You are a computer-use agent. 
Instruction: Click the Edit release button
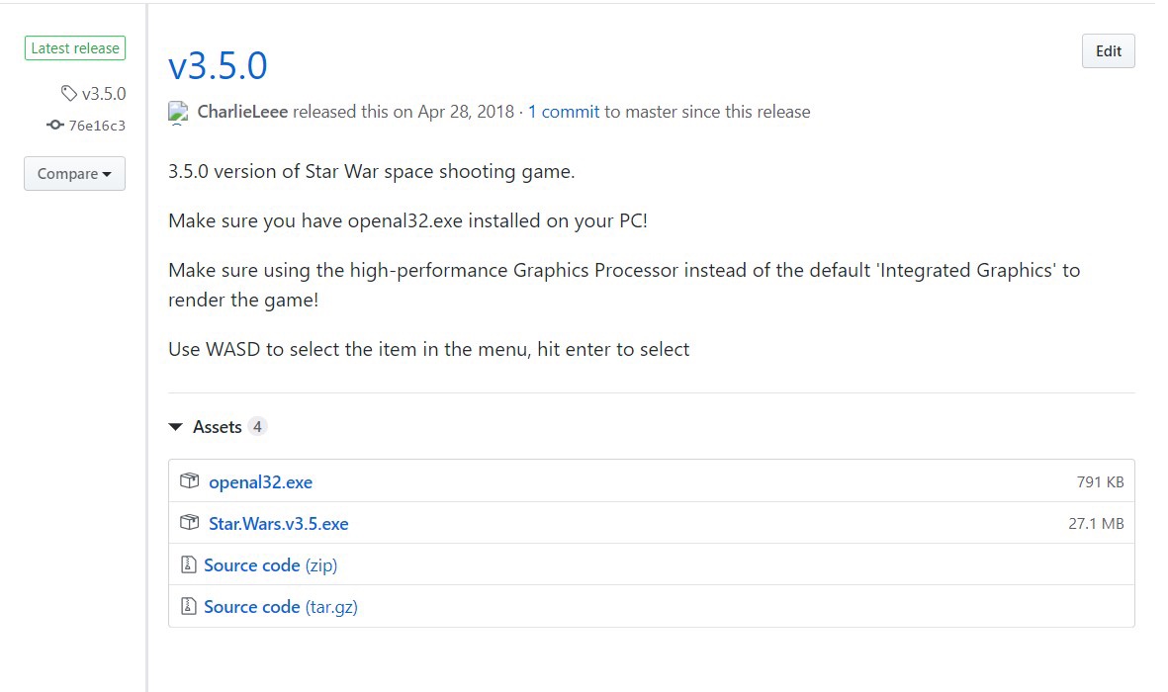tap(1108, 51)
